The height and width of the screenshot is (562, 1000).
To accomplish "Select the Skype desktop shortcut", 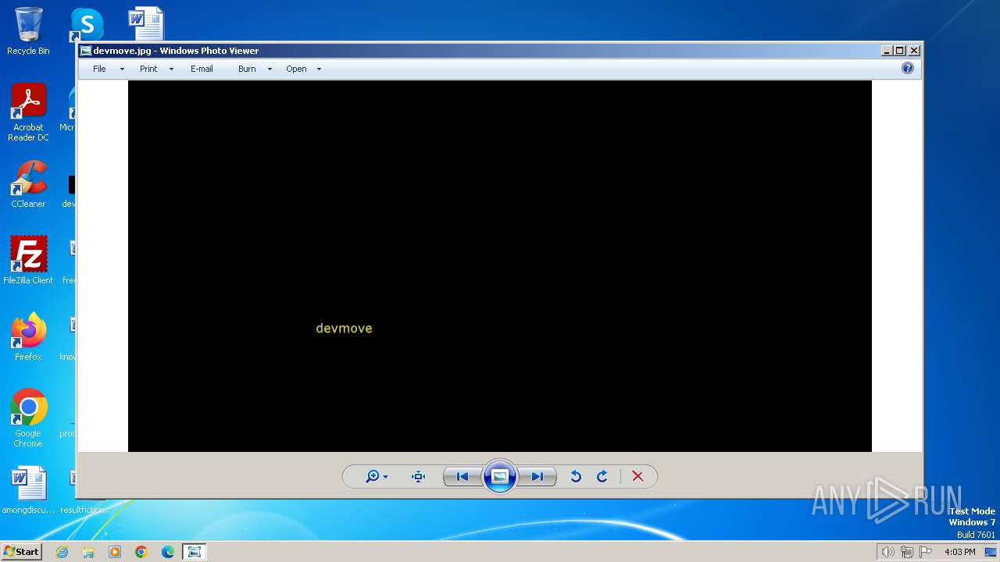I will pyautogui.click(x=86, y=25).
